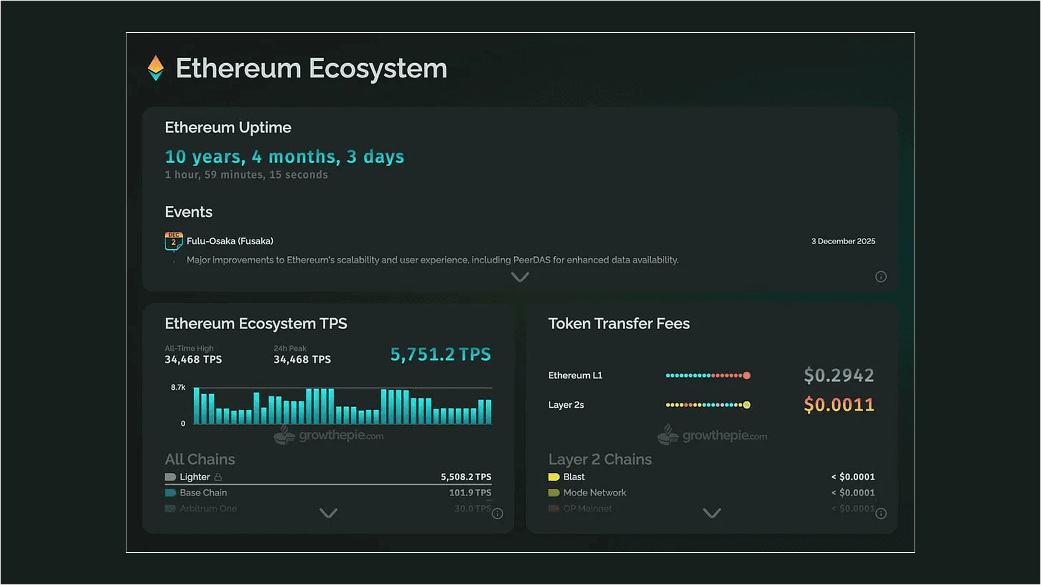Click the 5,508.2 TPS Lighter value
Viewport: 1041px width, 585px height.
point(466,477)
